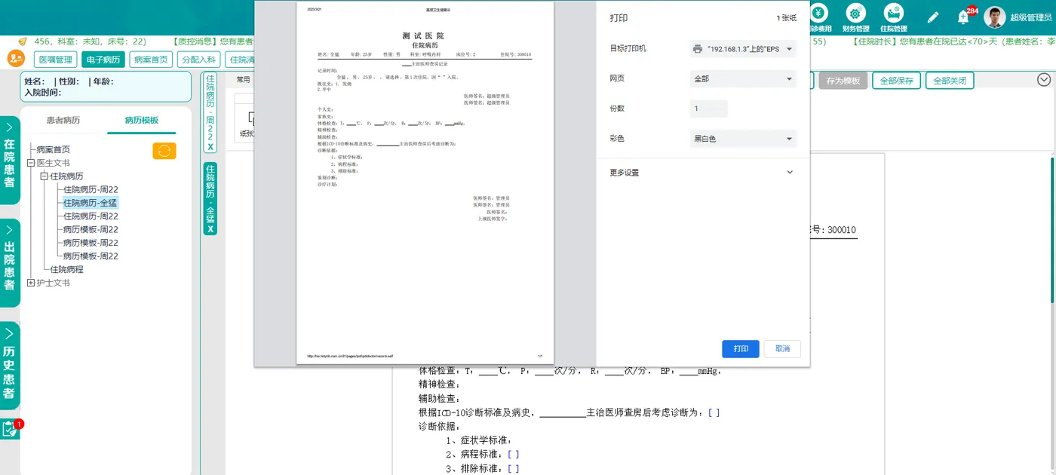
Task: Expand 更多设置 in print dialog
Action: pyautogui.click(x=701, y=173)
